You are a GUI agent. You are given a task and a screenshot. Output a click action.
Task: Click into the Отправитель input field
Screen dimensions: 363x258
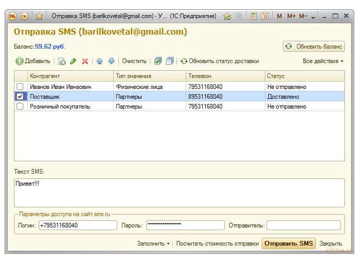[303, 225]
